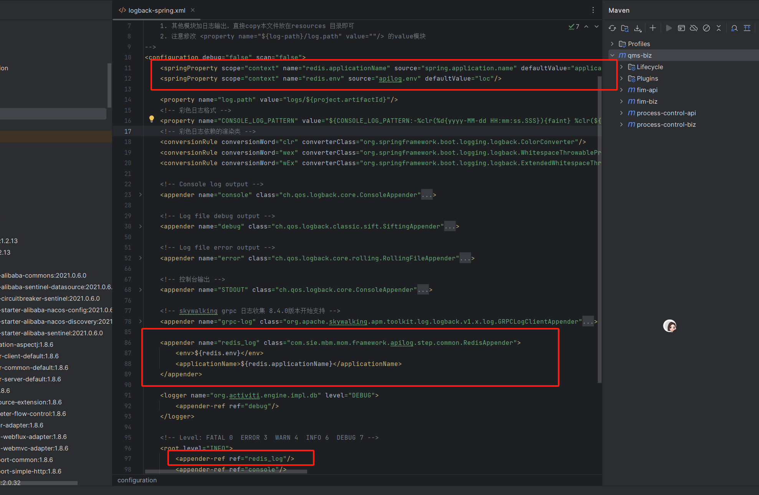Click Reload All Maven Projects icon
759x495 pixels.
(x=612, y=28)
